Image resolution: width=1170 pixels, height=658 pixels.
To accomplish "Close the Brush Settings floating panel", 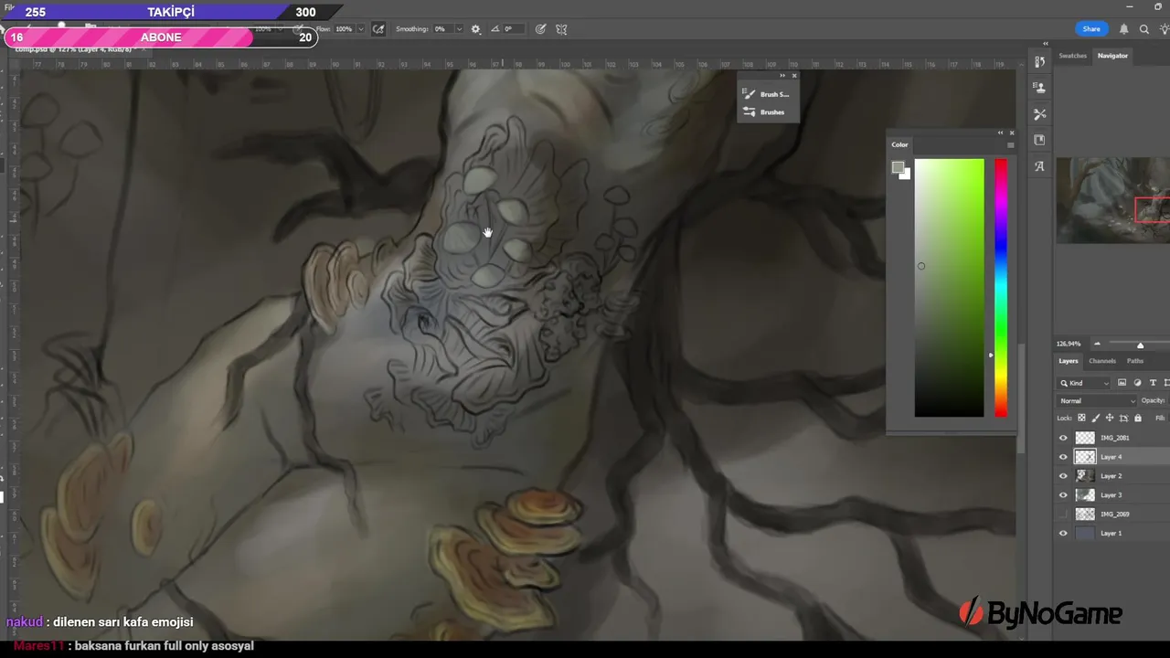I will tap(793, 75).
